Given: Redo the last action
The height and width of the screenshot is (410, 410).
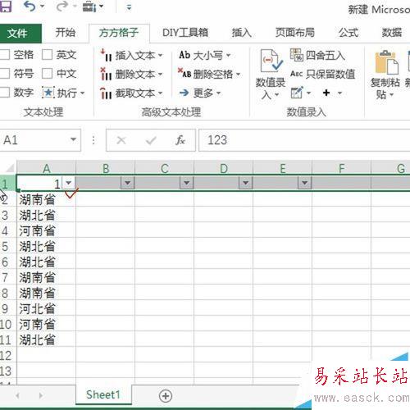Looking at the screenshot, I should coord(62,7).
